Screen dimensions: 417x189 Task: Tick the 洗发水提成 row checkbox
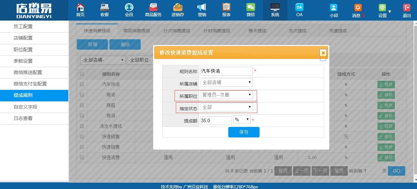click(82, 126)
